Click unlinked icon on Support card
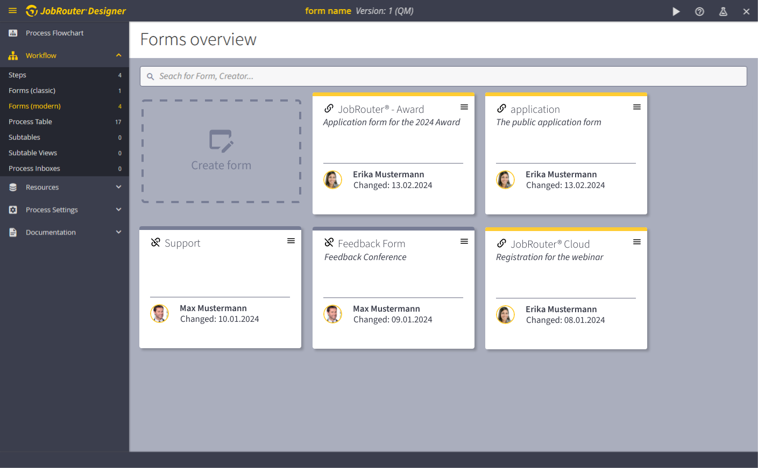 (x=155, y=242)
